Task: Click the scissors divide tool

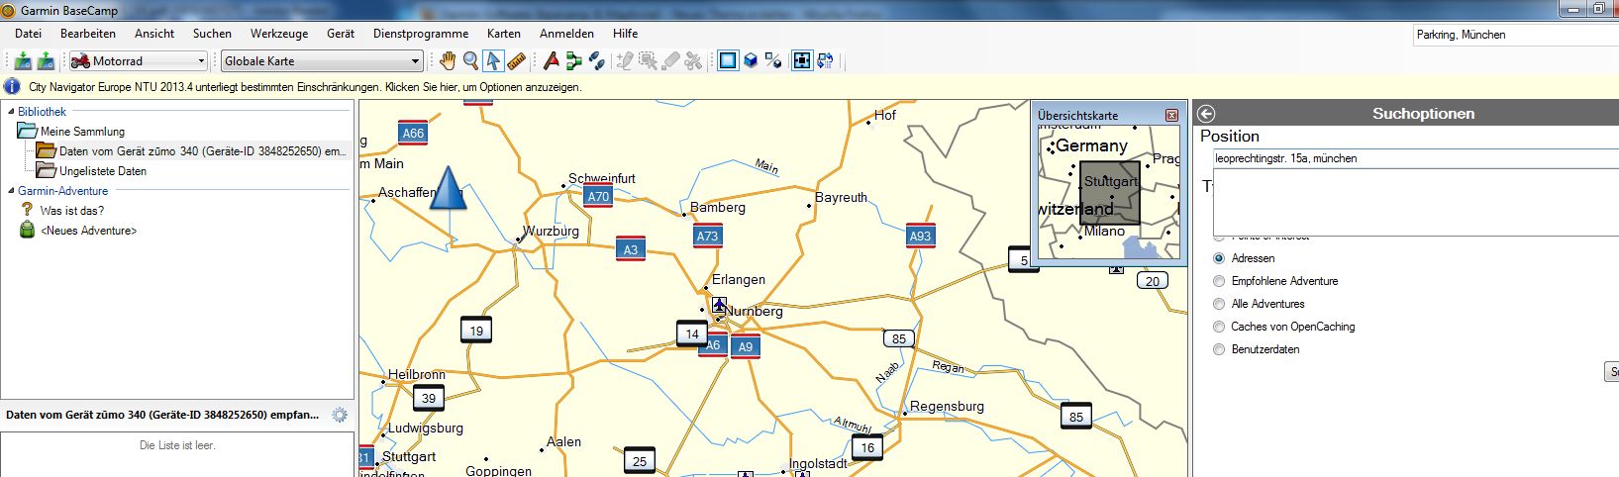Action: coord(693,61)
